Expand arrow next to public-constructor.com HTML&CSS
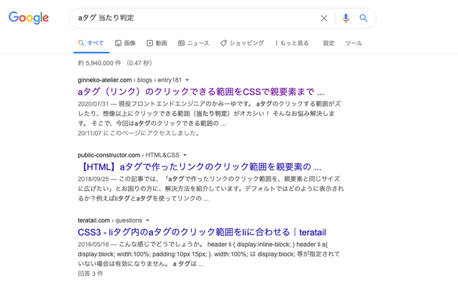 [185, 155]
